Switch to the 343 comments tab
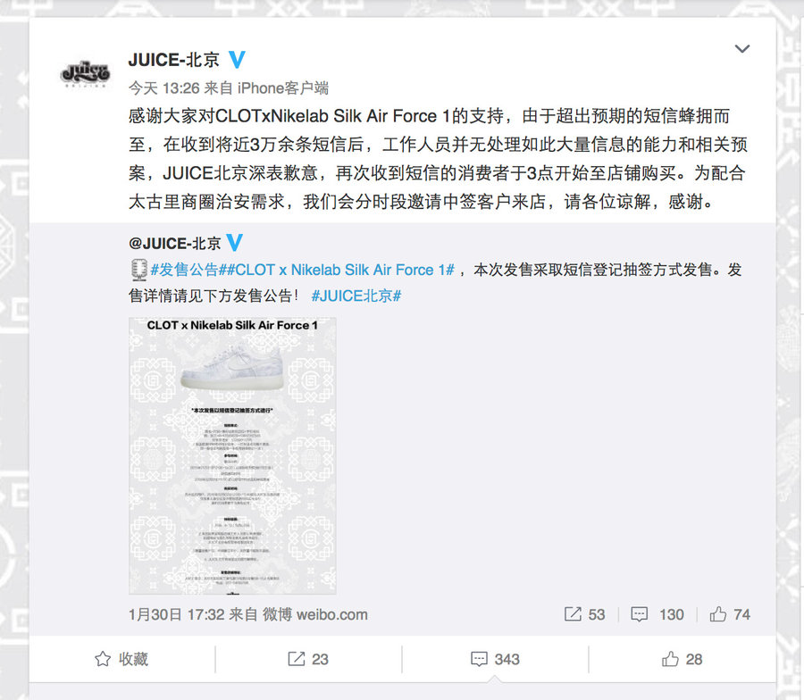 495,659
